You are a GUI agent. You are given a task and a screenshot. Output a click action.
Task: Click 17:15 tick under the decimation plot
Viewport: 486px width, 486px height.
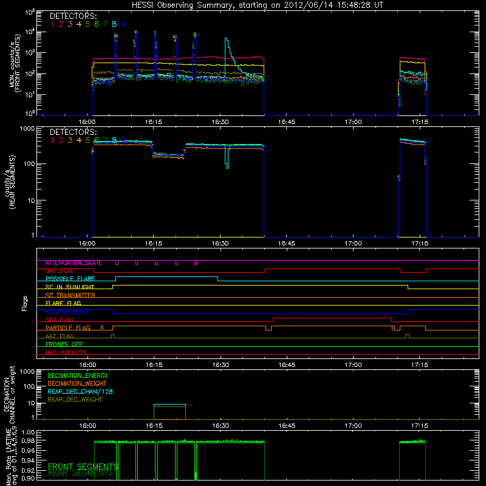[420, 426]
